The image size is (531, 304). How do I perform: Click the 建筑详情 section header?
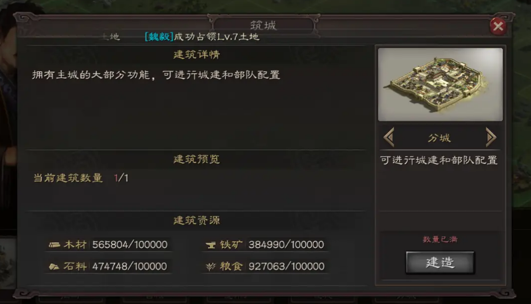pyautogui.click(x=196, y=55)
